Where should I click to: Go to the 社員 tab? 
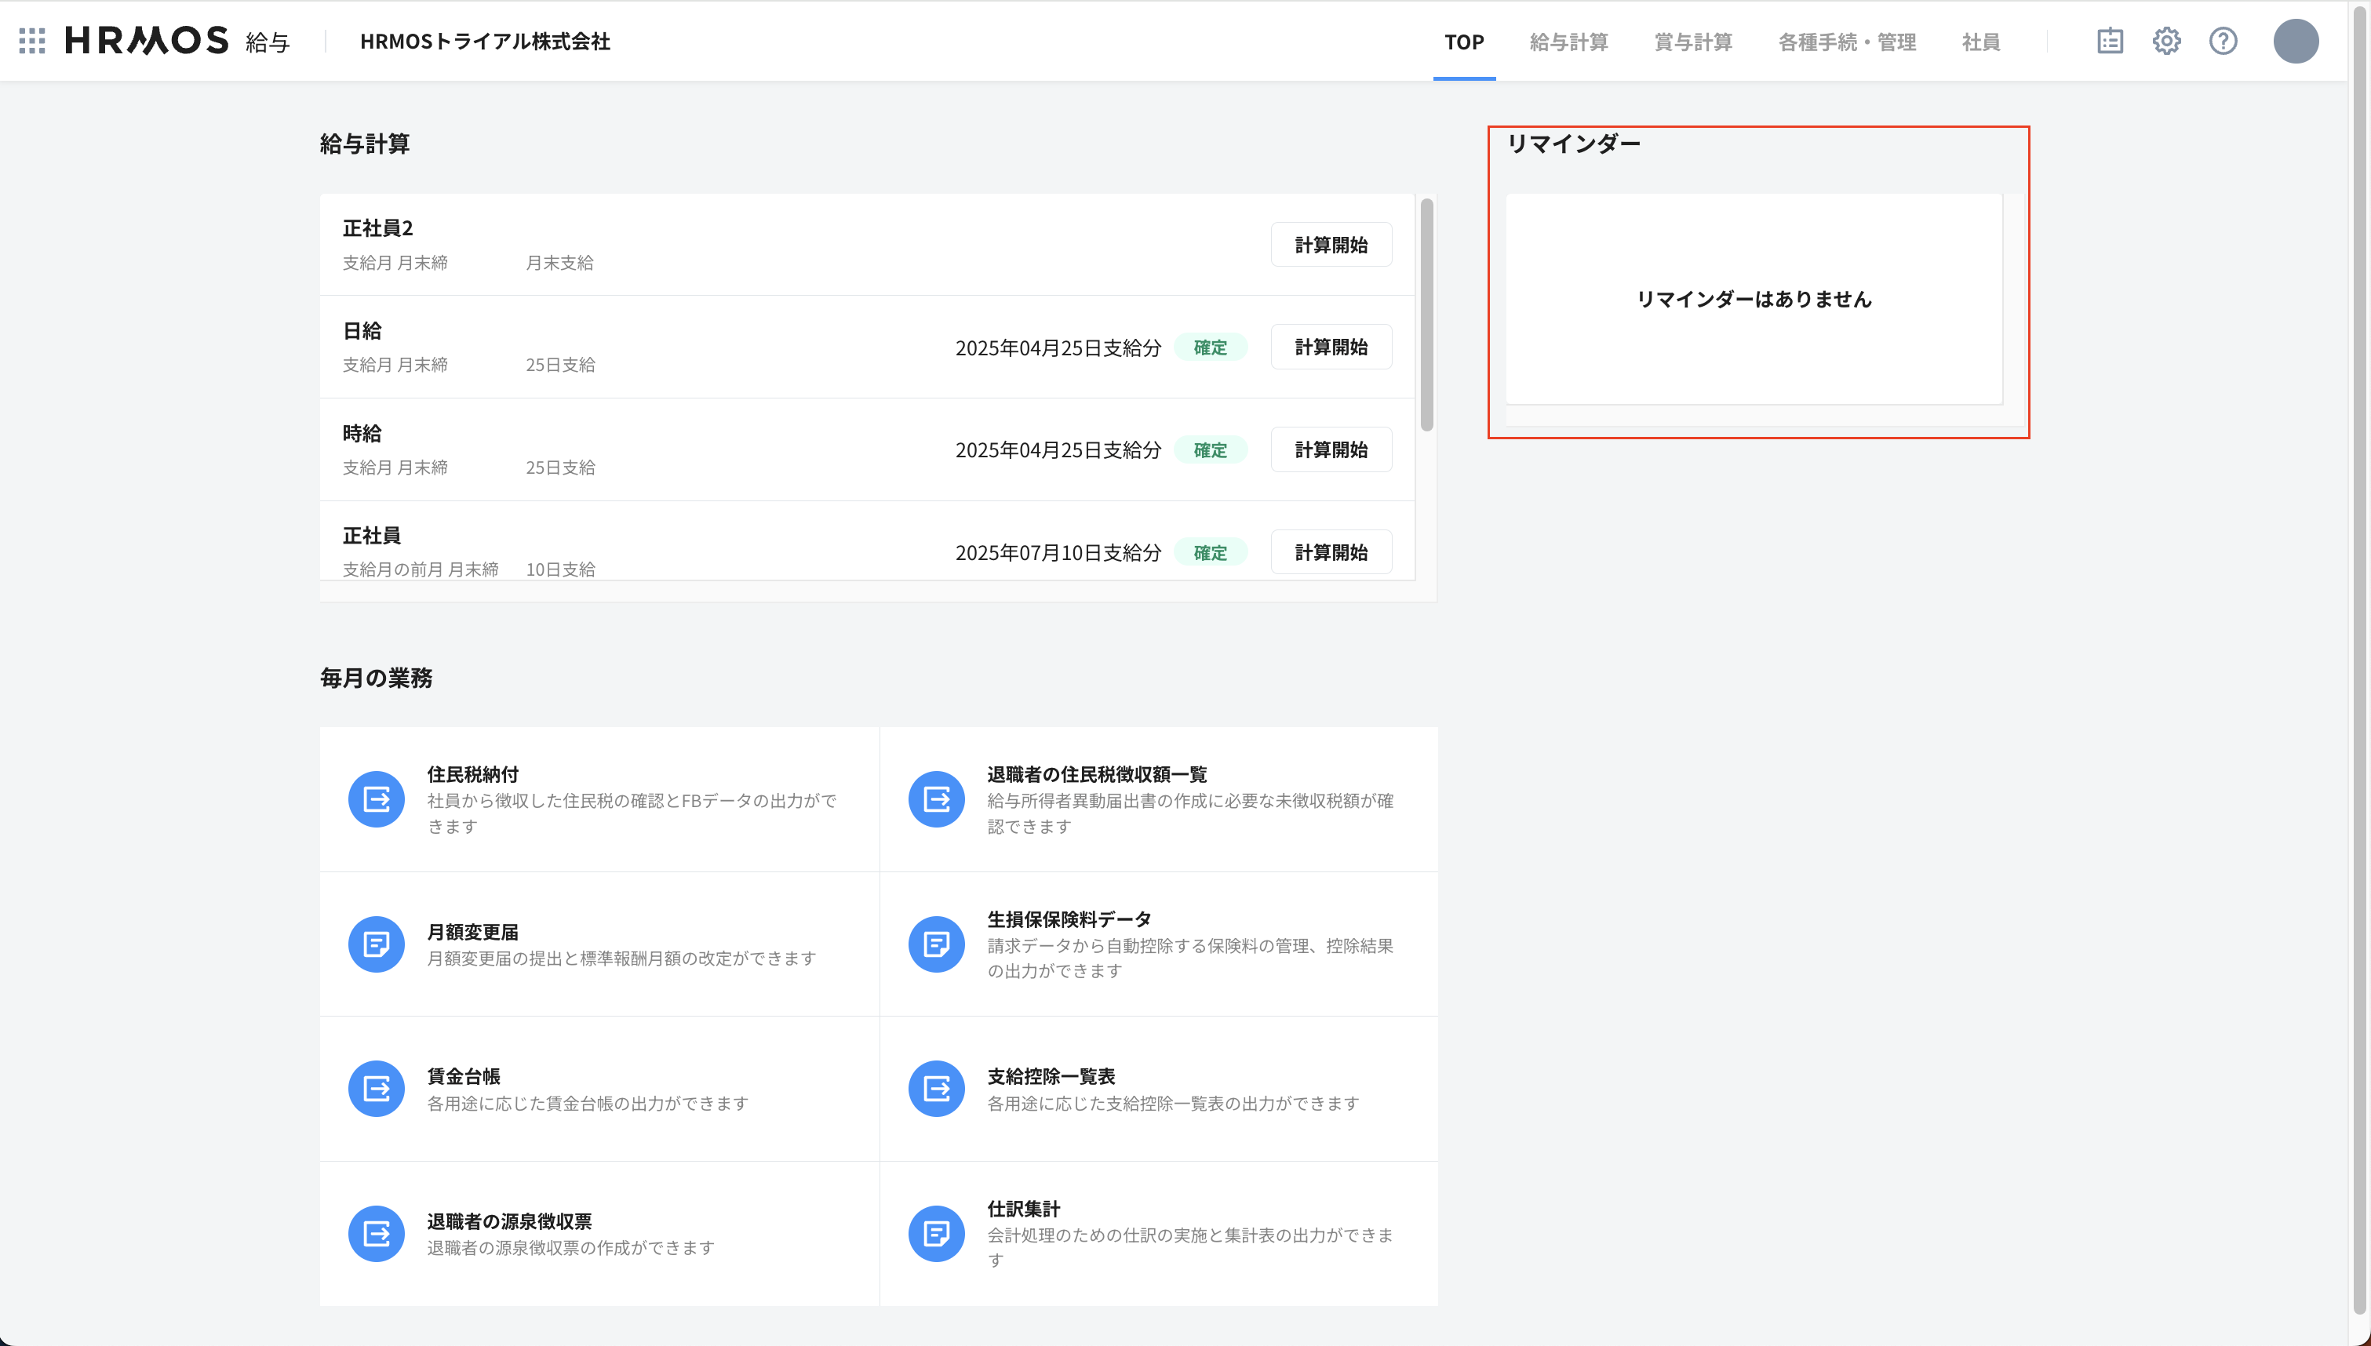click(1980, 42)
